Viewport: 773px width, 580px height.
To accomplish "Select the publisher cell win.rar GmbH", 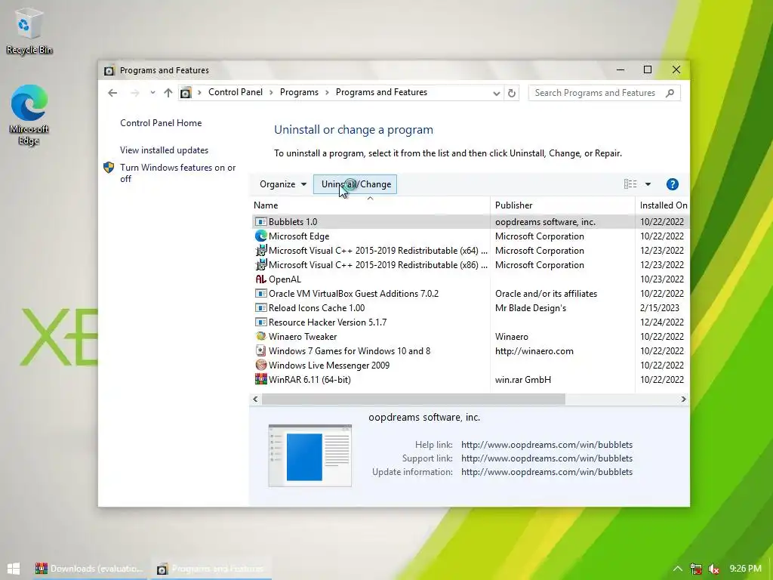I will (x=523, y=380).
